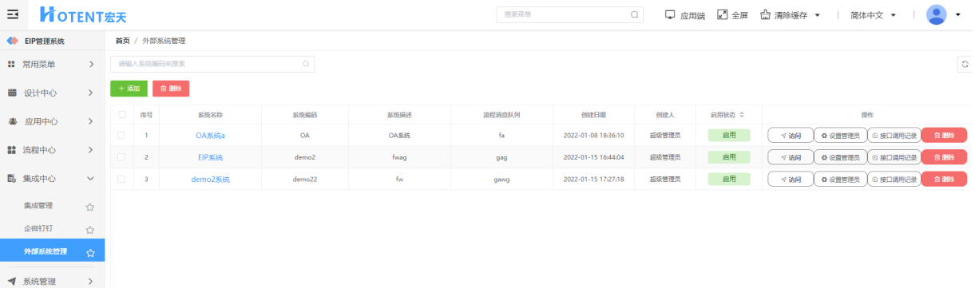Open 清除缓存 dropdown arrow
Screen dimensions: 975x296
pyautogui.click(x=817, y=15)
